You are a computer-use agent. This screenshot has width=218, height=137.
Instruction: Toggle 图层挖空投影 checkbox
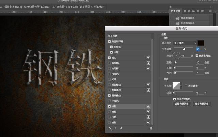pos(174,99)
